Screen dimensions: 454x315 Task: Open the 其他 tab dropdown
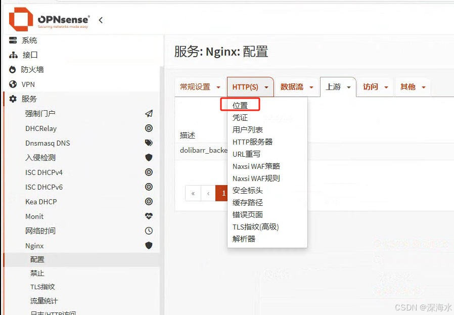pyautogui.click(x=413, y=87)
